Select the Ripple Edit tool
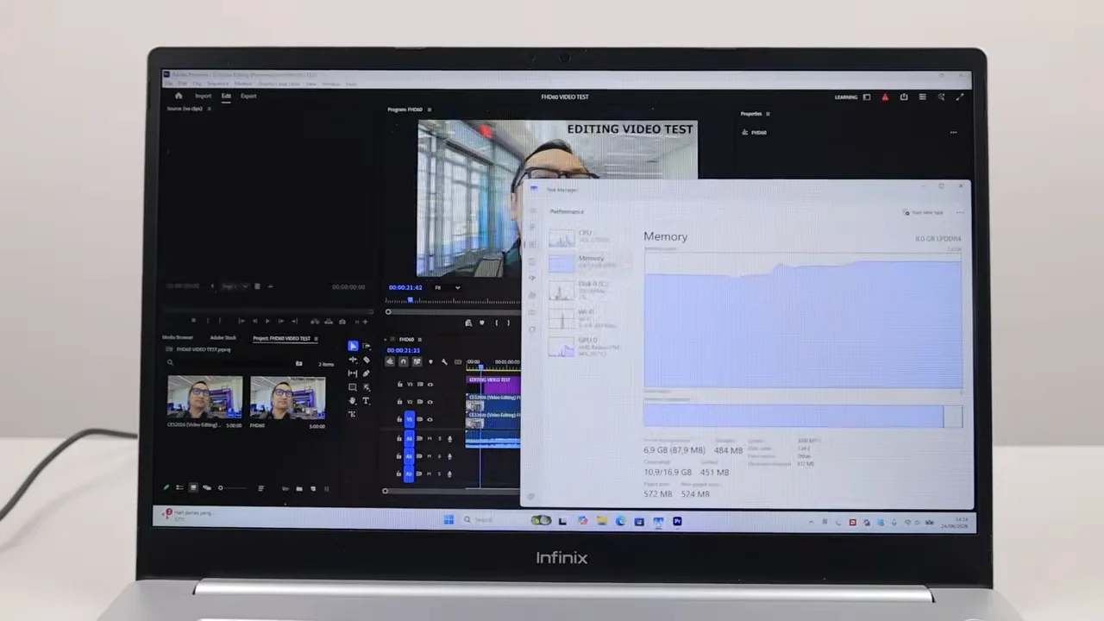The image size is (1104, 621). [x=353, y=360]
